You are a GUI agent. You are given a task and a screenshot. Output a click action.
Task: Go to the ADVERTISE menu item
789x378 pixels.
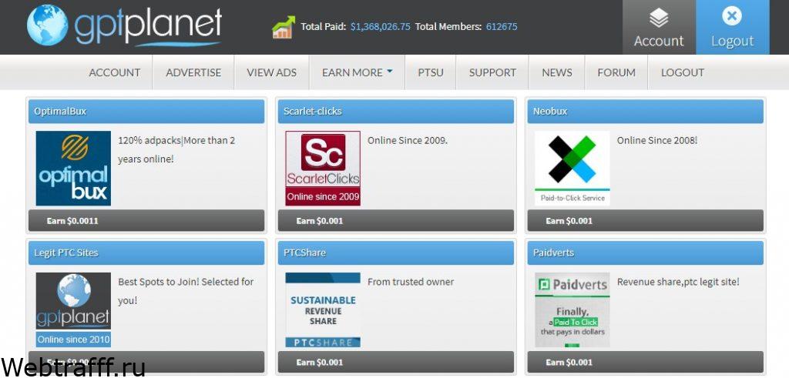point(193,72)
